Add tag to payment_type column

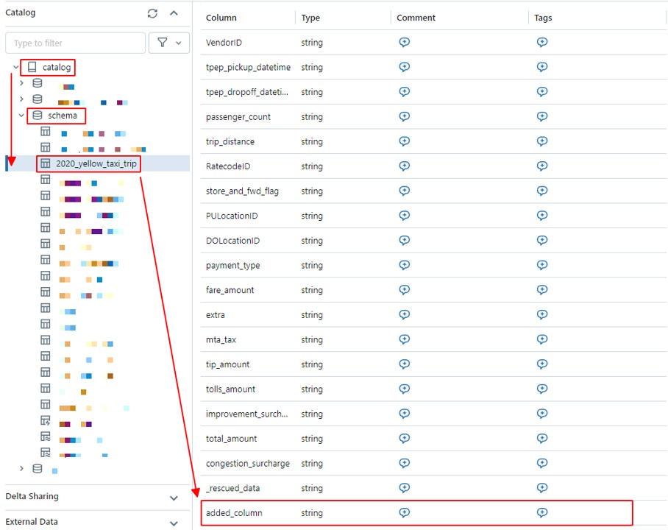point(542,265)
